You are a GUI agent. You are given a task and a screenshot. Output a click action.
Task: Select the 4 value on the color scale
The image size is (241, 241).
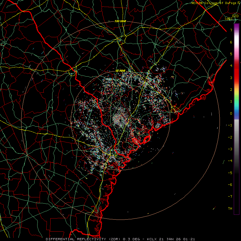coord(231,66)
